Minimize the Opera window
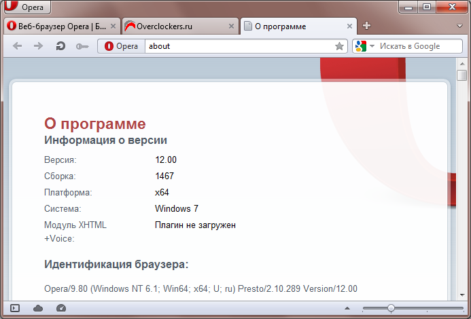The image size is (471, 319). (408, 7)
